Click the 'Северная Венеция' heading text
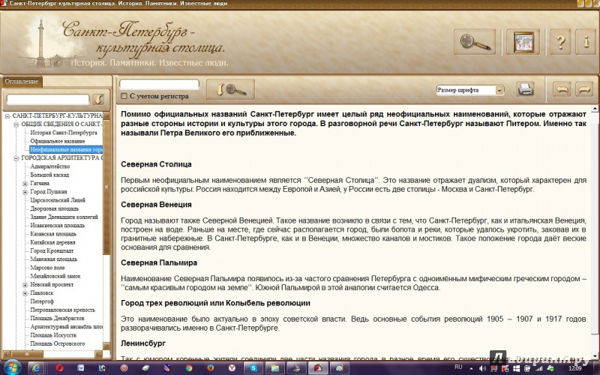 (156, 205)
